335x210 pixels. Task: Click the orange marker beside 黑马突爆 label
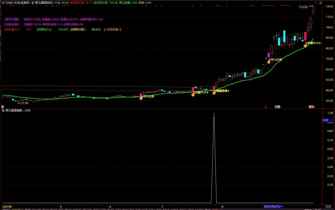point(214,93)
